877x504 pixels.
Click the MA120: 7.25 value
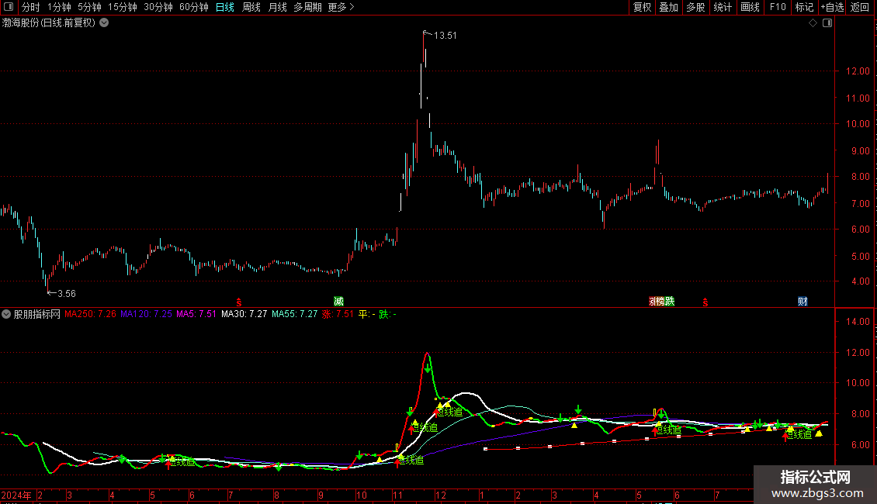click(x=147, y=314)
